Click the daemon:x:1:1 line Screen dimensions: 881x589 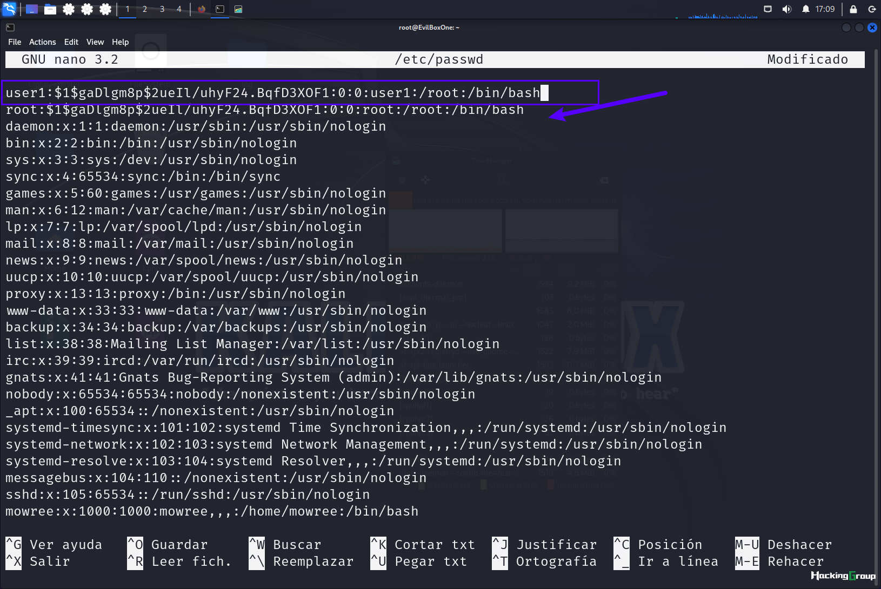[196, 126]
